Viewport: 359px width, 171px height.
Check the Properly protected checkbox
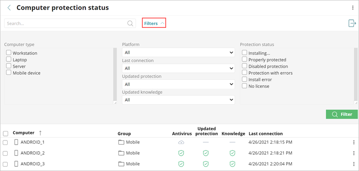tap(245, 59)
